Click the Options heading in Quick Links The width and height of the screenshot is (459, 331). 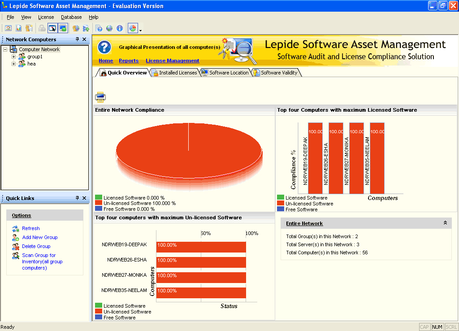point(22,215)
